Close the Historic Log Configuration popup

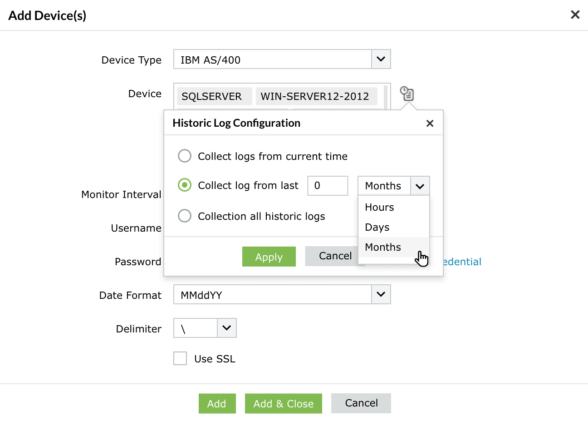(430, 124)
